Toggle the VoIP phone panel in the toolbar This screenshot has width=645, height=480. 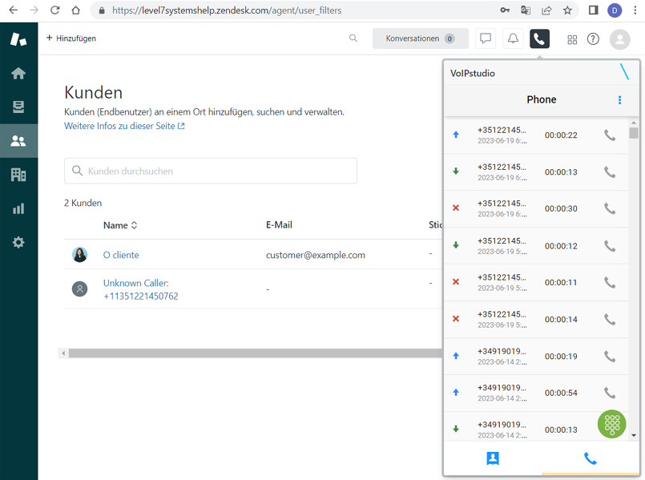[539, 38]
